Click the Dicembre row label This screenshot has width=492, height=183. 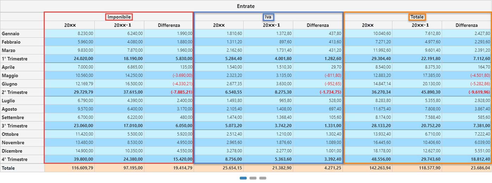[x=12, y=151]
